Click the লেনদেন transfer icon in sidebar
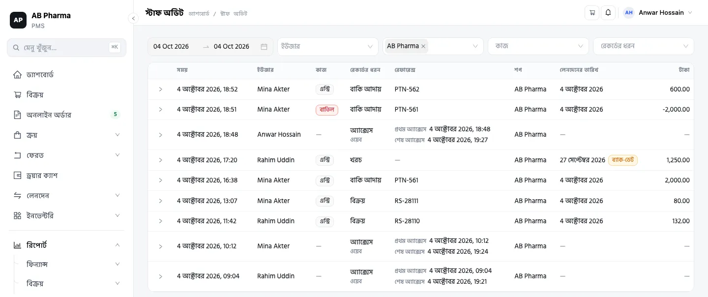This screenshot has width=708, height=297. [18, 196]
